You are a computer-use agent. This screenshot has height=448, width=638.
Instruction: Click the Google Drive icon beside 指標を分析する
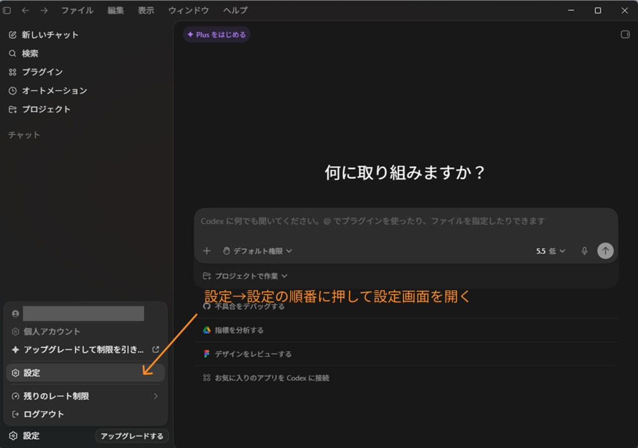207,330
